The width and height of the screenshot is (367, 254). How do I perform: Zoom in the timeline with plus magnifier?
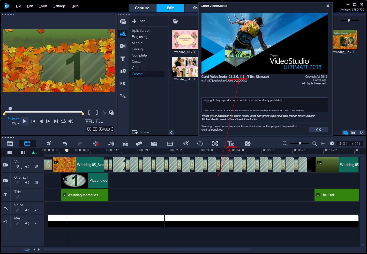314,144
